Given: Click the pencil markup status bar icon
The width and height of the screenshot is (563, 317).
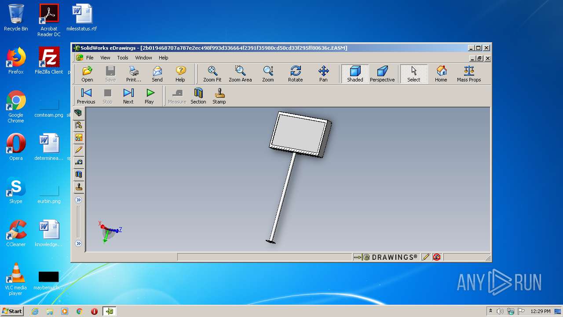Looking at the screenshot, I should [x=425, y=257].
